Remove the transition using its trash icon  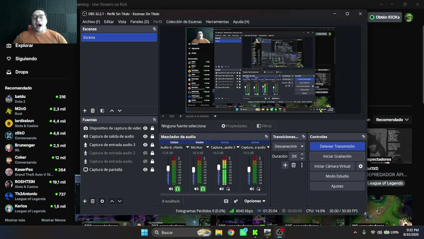[293, 165]
